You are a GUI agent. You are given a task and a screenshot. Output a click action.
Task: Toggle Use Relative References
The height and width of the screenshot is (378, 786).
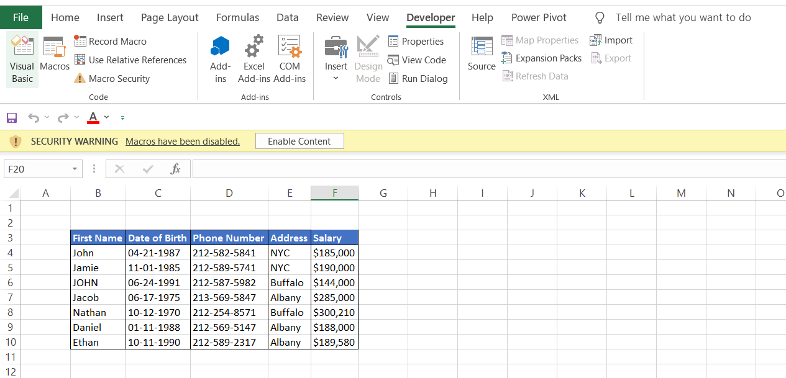(130, 60)
